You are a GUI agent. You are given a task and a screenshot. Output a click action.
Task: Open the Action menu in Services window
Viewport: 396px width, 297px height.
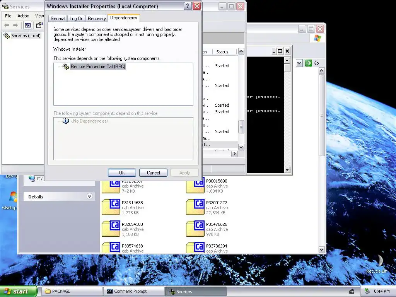[23, 15]
